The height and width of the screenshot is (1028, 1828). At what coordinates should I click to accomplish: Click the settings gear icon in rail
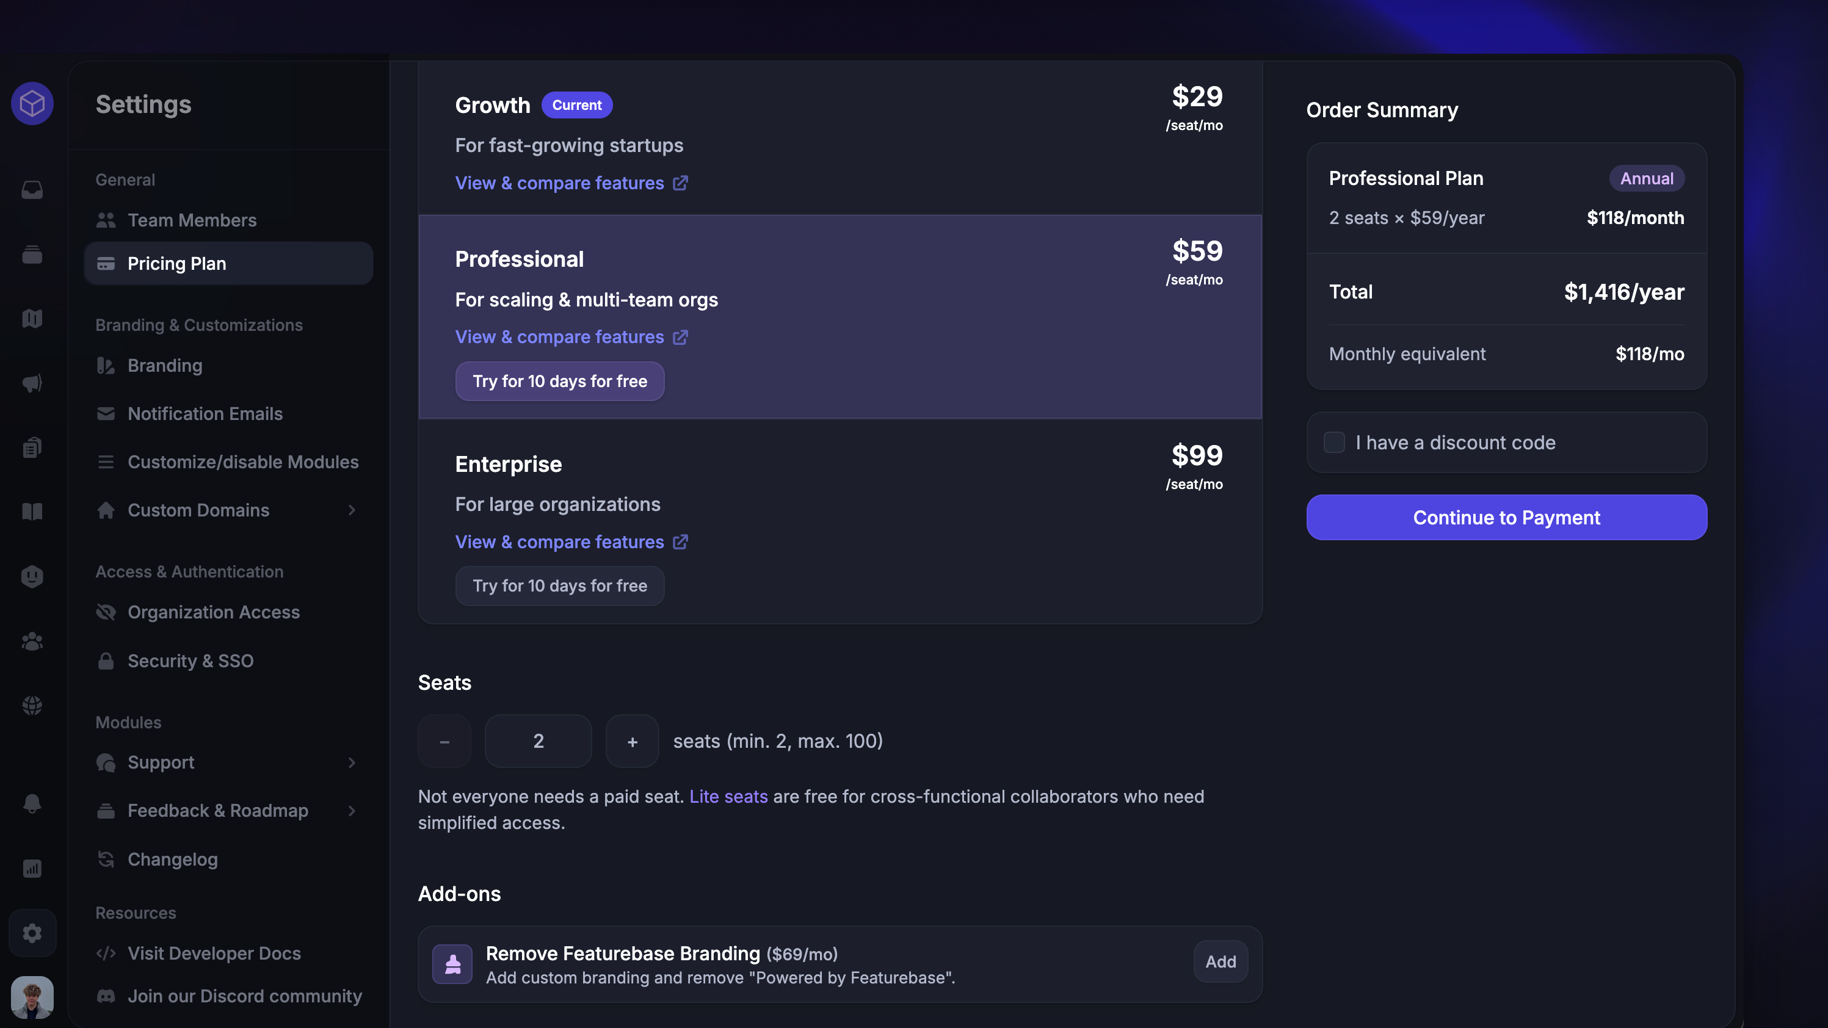coord(32,933)
